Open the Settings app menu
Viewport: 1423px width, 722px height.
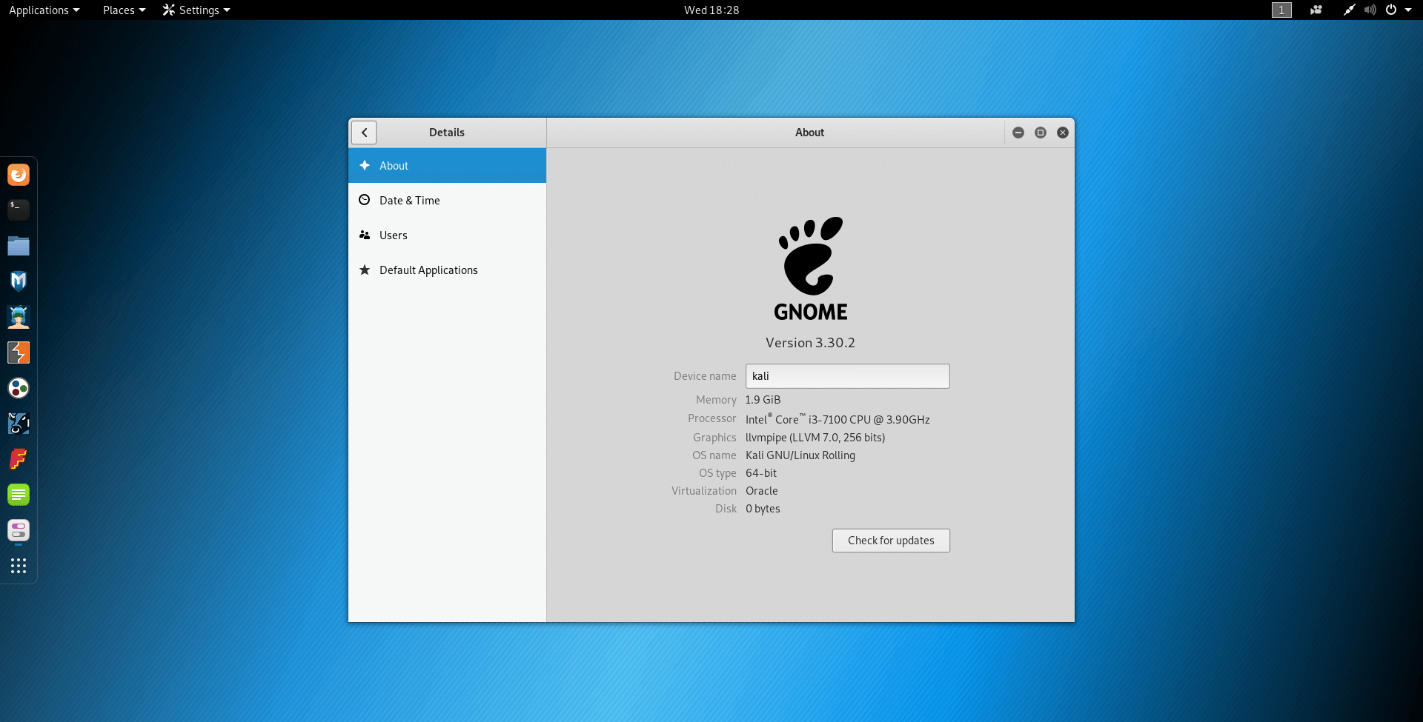click(x=196, y=10)
